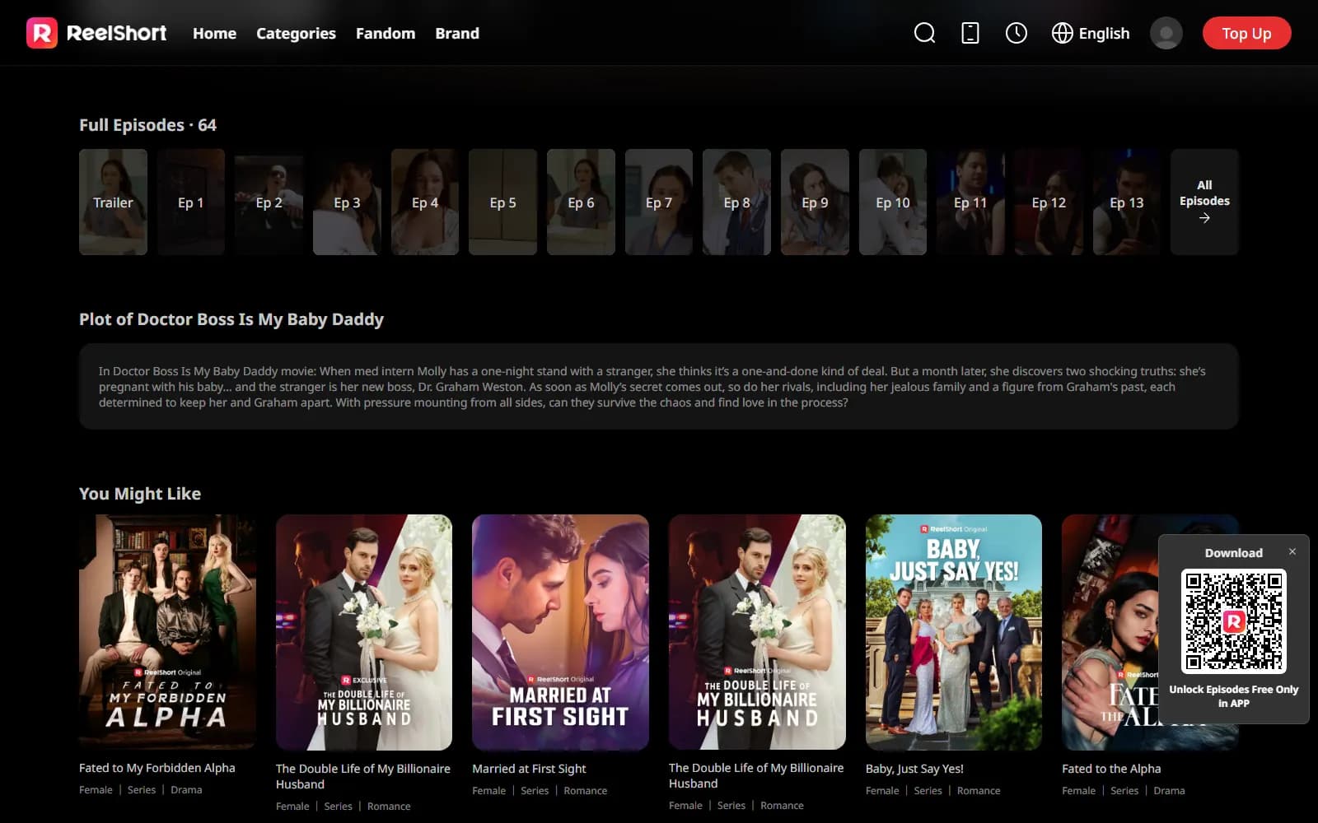1318x823 pixels.
Task: Open the Brand menu
Action: point(457,33)
